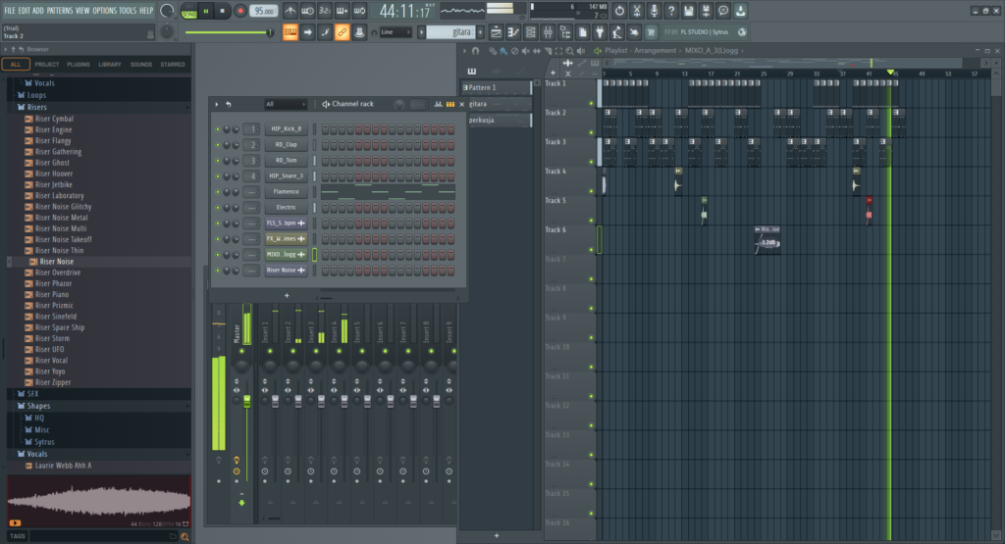
Task: Click the save project floppy icon
Action: tap(688, 11)
